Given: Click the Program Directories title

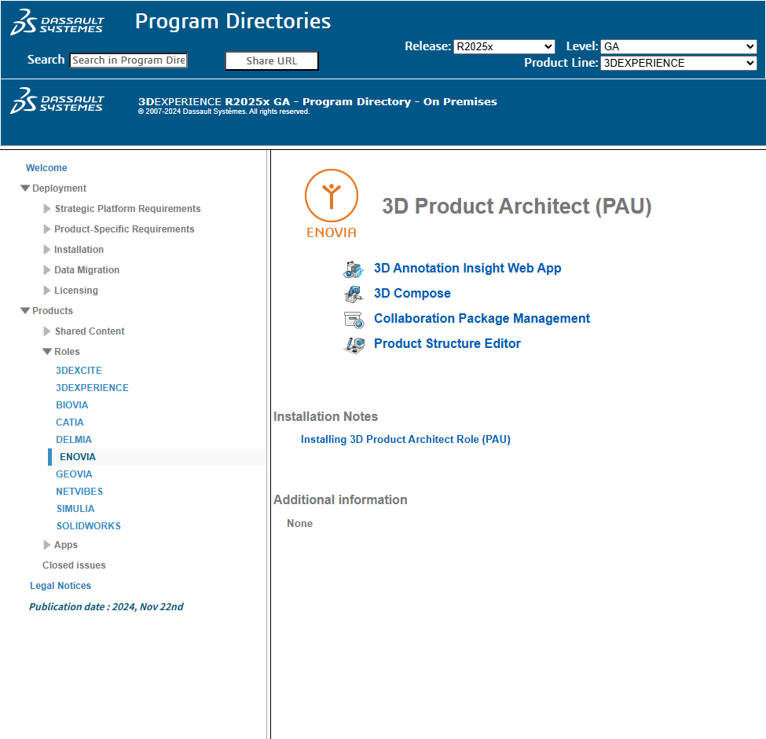Looking at the screenshot, I should pos(233,21).
